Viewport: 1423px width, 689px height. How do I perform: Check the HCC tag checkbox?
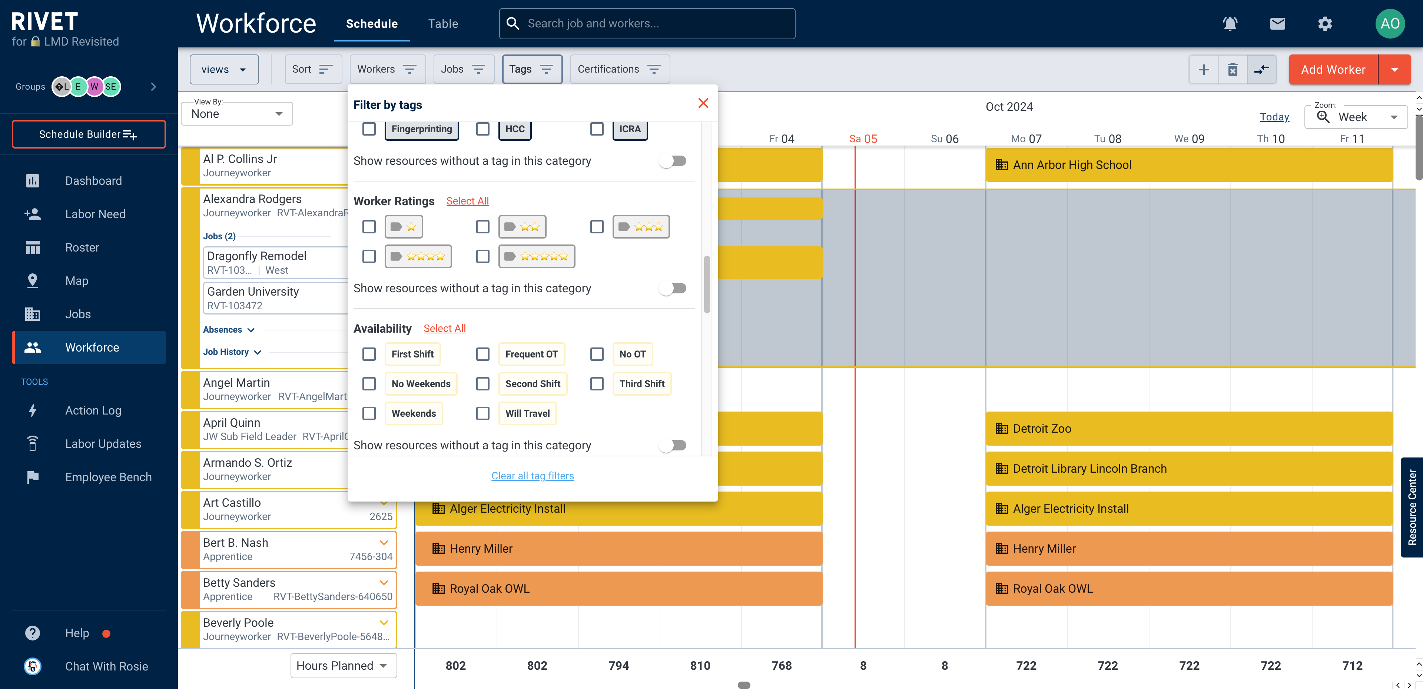483,129
